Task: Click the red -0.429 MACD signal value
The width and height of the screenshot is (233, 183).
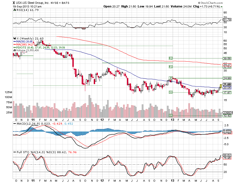Action: (57, 124)
